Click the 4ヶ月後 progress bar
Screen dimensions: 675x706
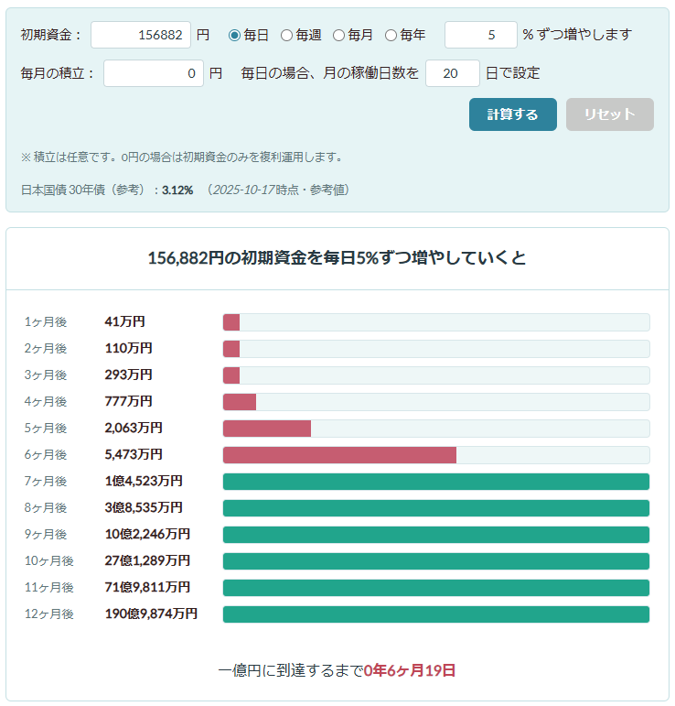(435, 402)
